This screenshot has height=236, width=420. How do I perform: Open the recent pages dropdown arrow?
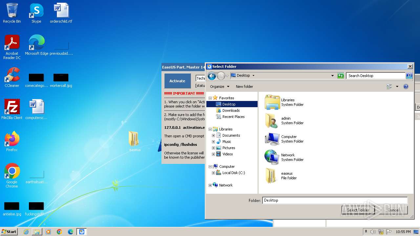pyautogui.click(x=227, y=76)
